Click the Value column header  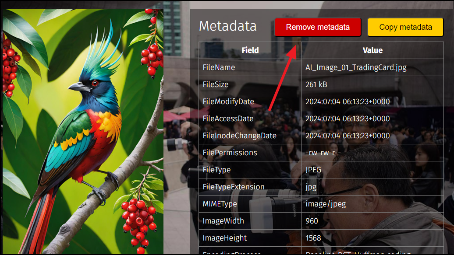tap(372, 50)
